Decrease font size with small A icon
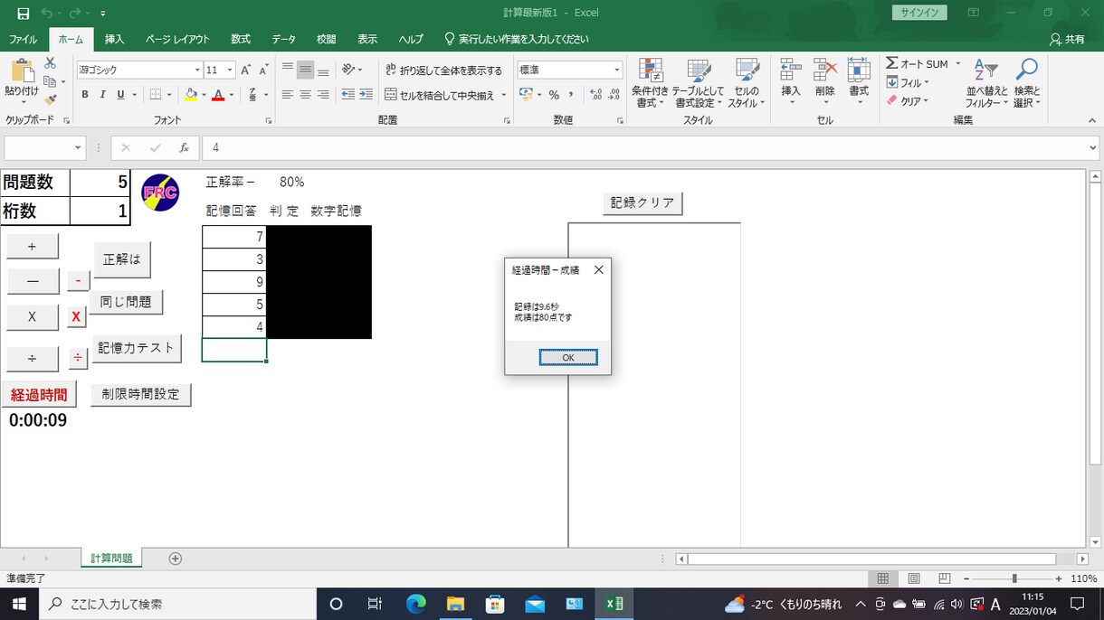1104x620 pixels. tap(263, 70)
